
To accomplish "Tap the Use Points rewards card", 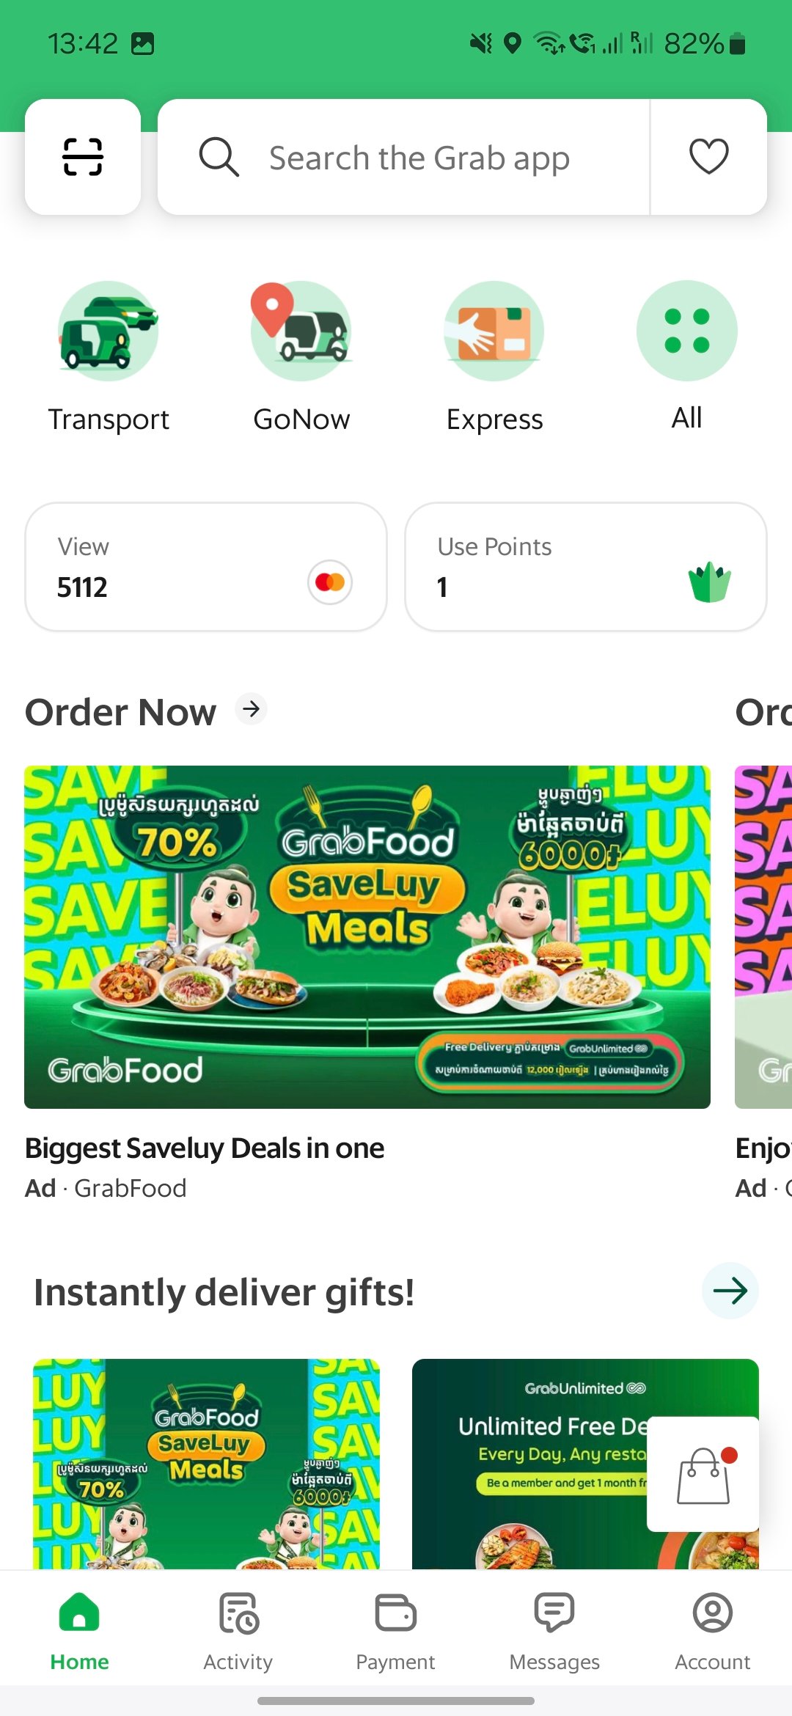I will 585,567.
